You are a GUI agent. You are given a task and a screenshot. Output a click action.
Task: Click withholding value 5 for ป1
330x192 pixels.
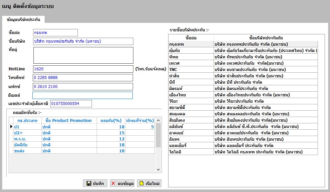pyautogui.click(x=140, y=127)
